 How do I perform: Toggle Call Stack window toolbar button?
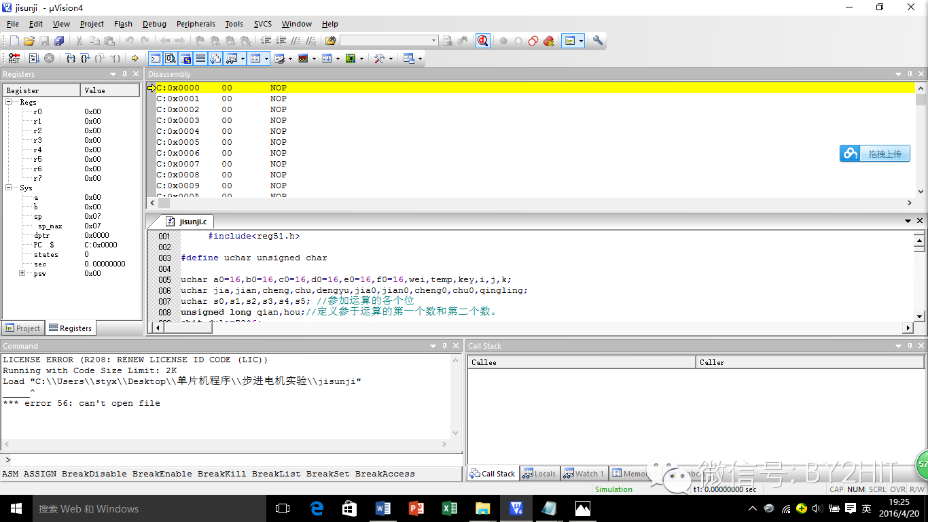click(x=215, y=58)
